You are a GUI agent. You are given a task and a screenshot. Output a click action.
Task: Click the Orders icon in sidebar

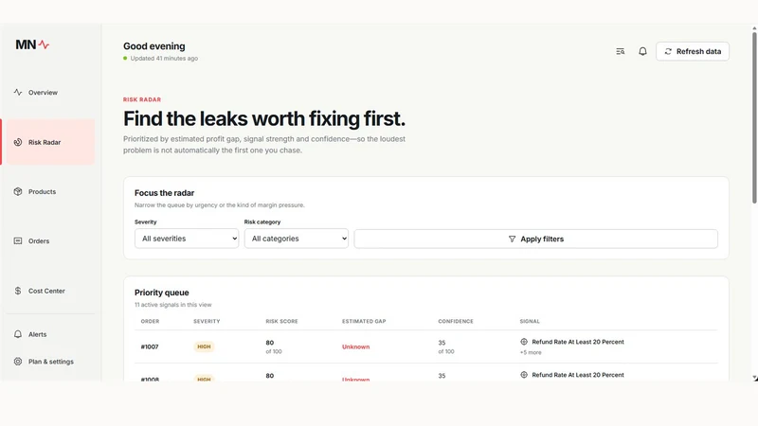coord(18,240)
